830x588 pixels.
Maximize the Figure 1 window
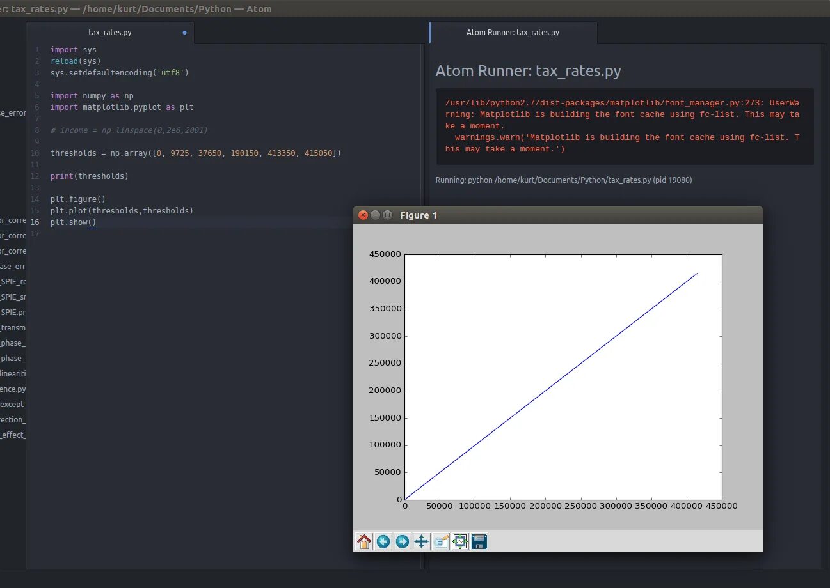387,215
